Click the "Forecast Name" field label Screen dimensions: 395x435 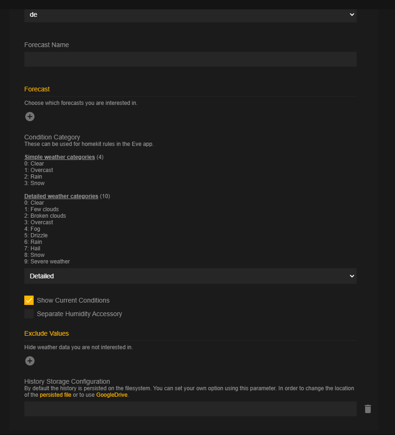pyautogui.click(x=47, y=45)
